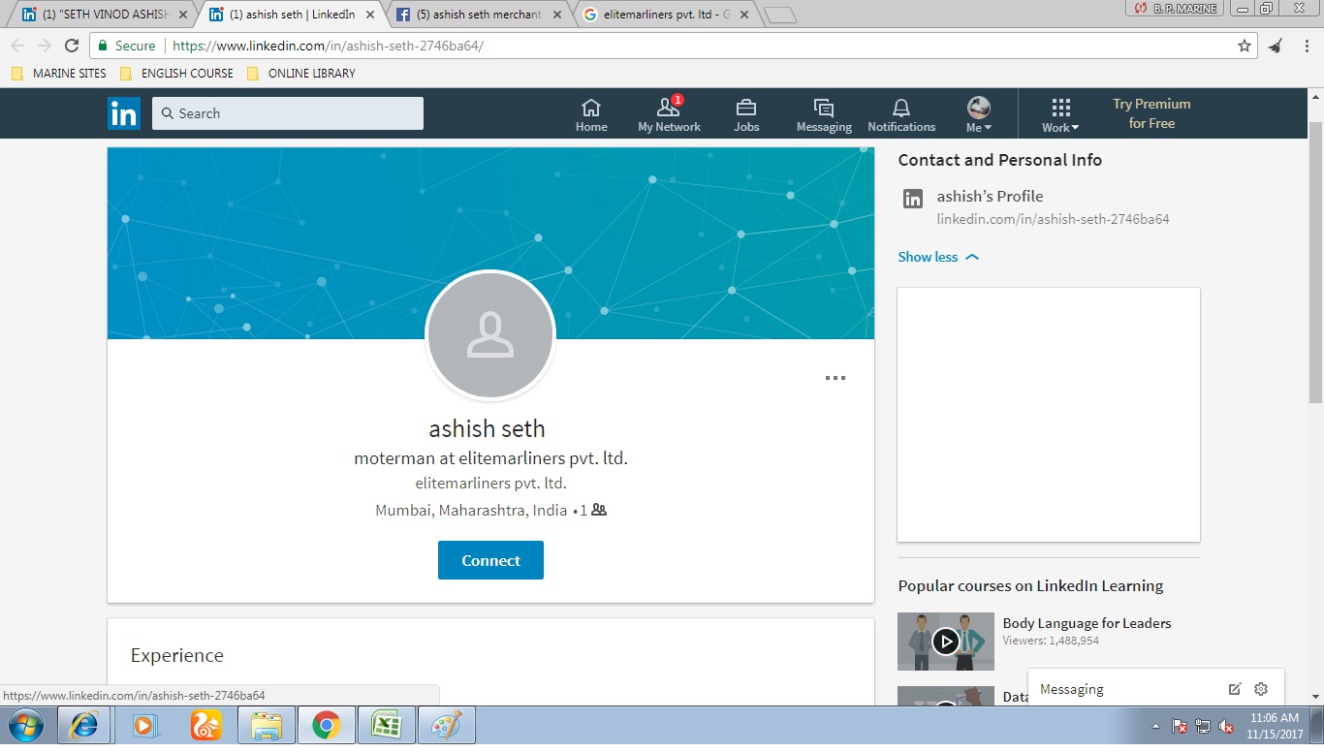Expand the Work apps dropdown

coord(1060,114)
